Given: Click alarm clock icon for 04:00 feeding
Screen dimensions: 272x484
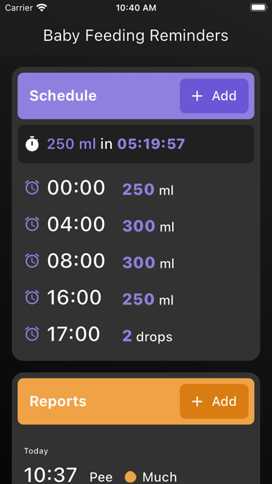Looking at the screenshot, I should (x=32, y=224).
